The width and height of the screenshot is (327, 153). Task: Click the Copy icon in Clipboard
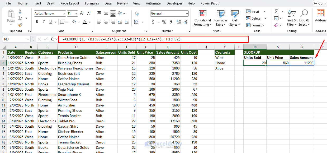pos(20,18)
